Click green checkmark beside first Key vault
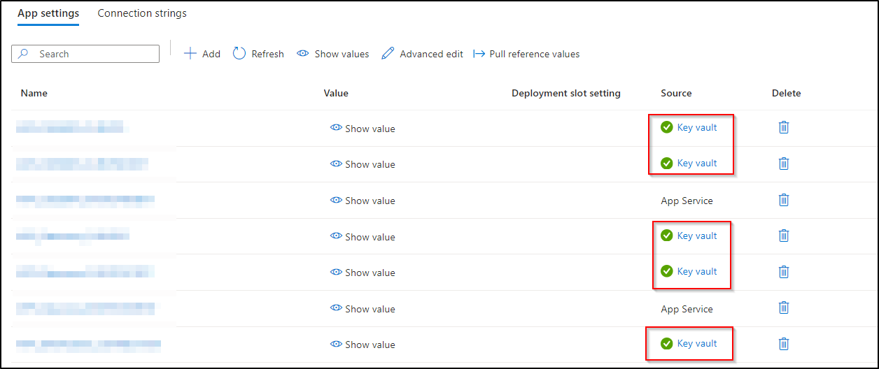879x369 pixels. tap(666, 127)
